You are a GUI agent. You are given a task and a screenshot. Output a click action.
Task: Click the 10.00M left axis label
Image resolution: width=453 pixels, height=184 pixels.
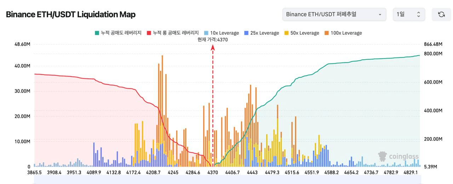tap(22, 141)
